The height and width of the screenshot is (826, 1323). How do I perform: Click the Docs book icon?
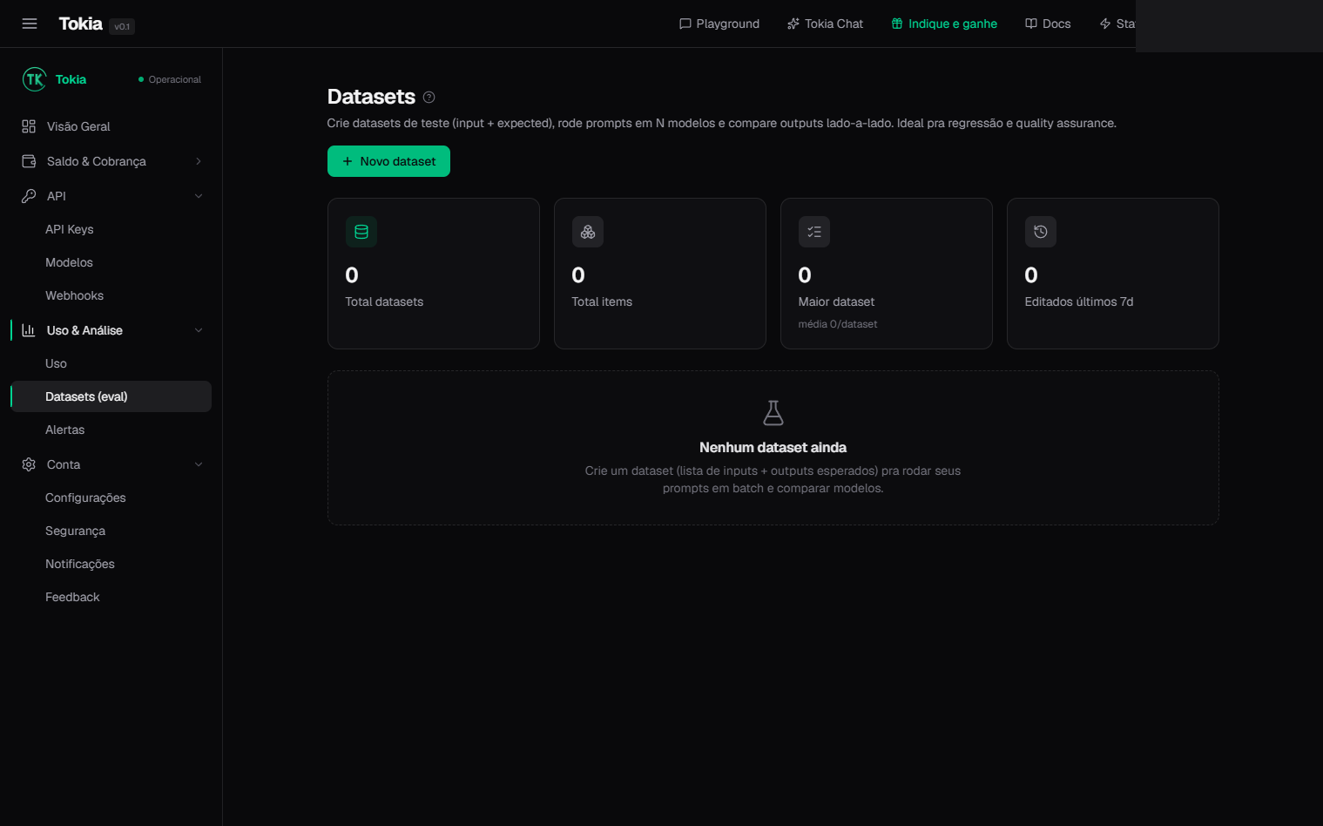(x=1031, y=24)
